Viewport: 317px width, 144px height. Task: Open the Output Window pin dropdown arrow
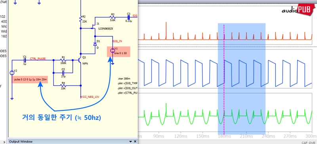131,141
